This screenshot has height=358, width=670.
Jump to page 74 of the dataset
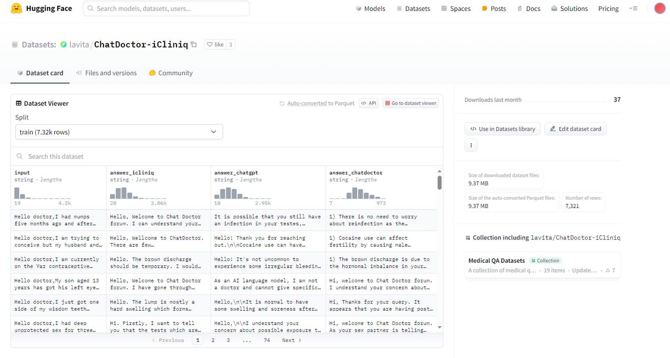[267, 340]
